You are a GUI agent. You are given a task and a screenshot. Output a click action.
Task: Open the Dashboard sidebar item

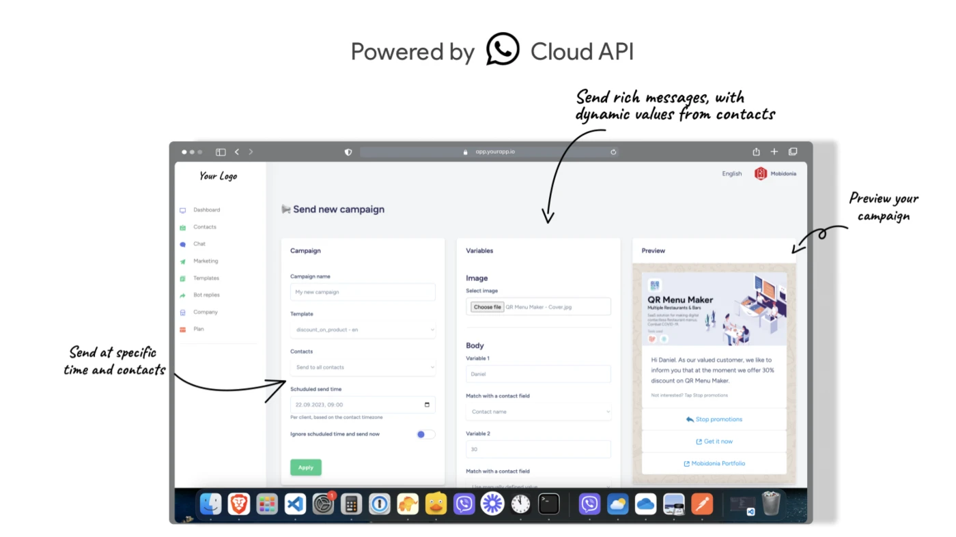click(x=206, y=210)
